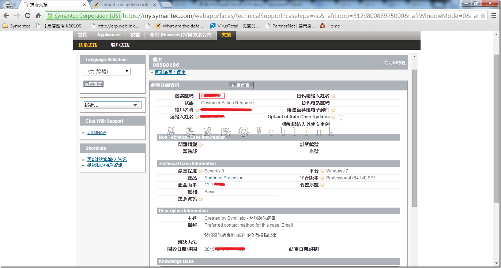
Task: Open the language dropdown showing 中文 (繁體)
Action: pyautogui.click(x=107, y=71)
